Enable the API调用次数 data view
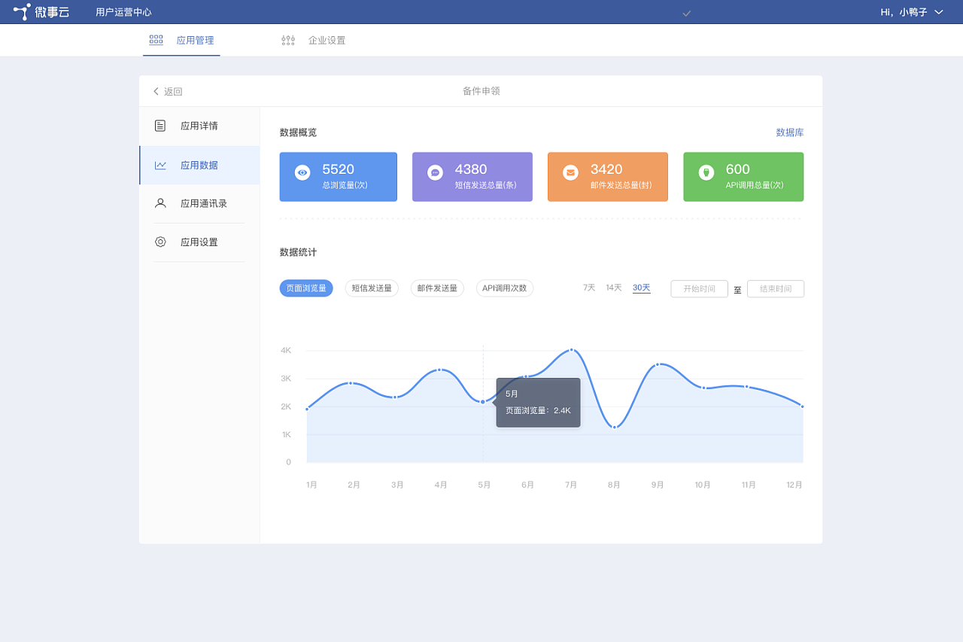This screenshot has width=963, height=642. tap(505, 288)
